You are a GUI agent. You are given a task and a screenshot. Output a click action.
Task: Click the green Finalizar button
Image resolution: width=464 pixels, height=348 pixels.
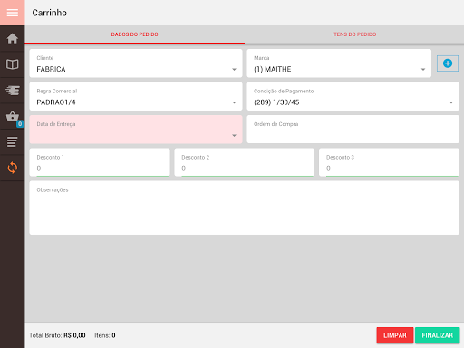438,335
